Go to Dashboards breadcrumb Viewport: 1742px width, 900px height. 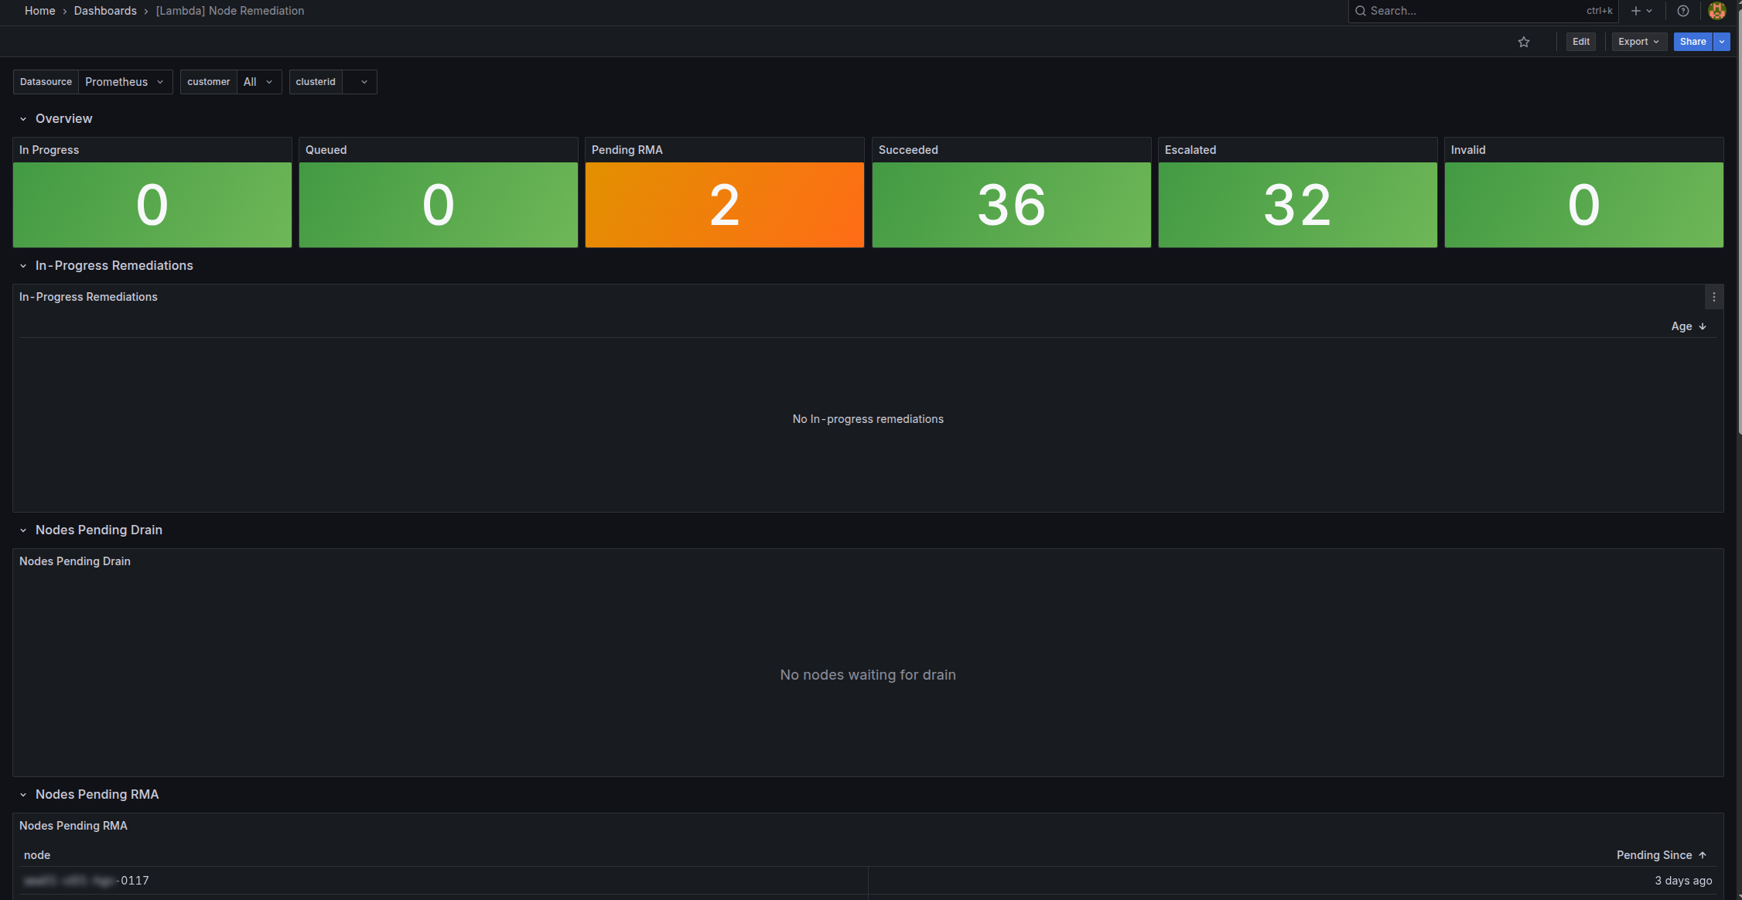point(105,11)
